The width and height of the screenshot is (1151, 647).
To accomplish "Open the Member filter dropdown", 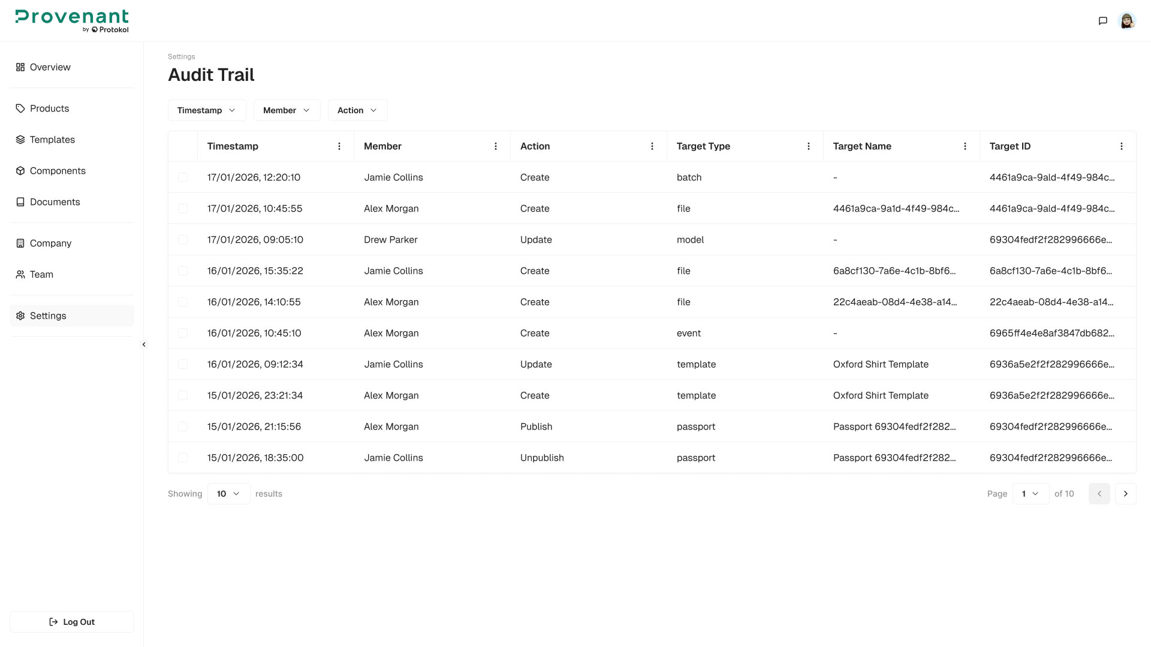I will [287, 110].
